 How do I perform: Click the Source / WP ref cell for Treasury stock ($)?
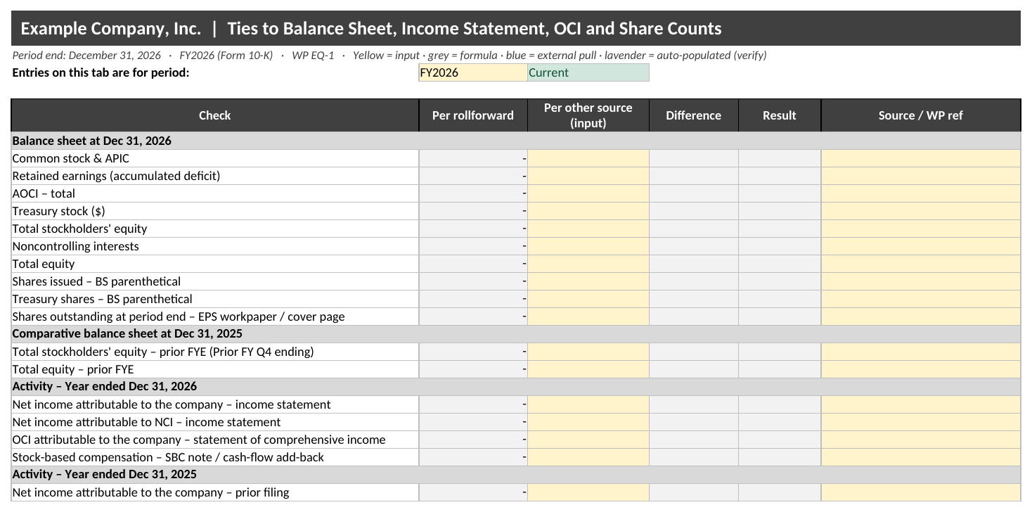pos(921,211)
